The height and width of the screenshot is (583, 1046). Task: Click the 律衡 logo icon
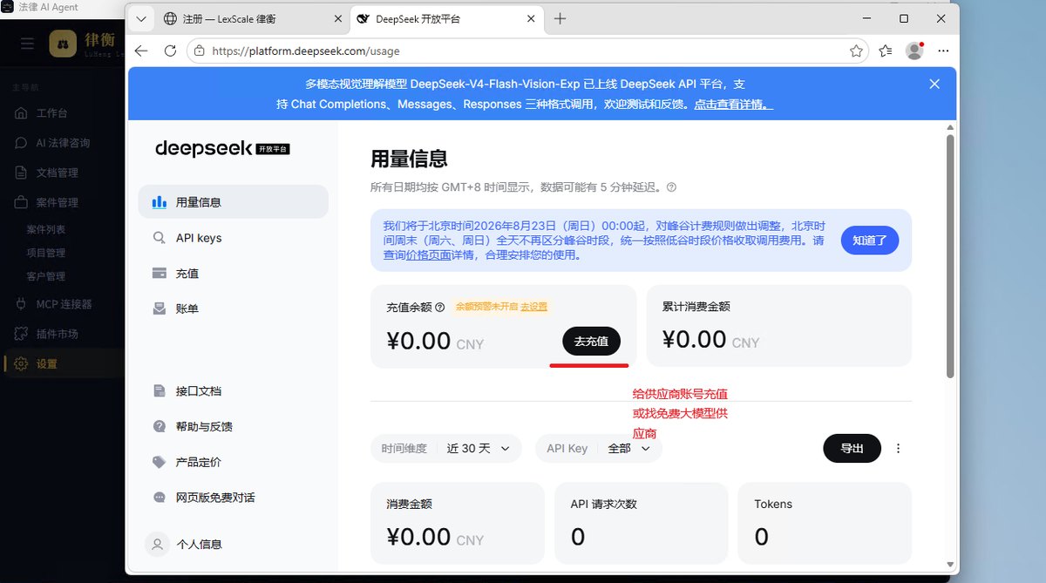coord(63,44)
